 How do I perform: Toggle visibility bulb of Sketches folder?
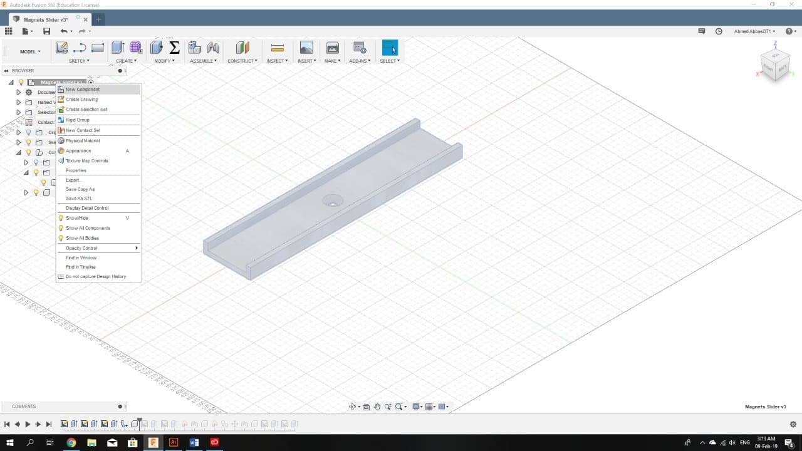point(28,142)
